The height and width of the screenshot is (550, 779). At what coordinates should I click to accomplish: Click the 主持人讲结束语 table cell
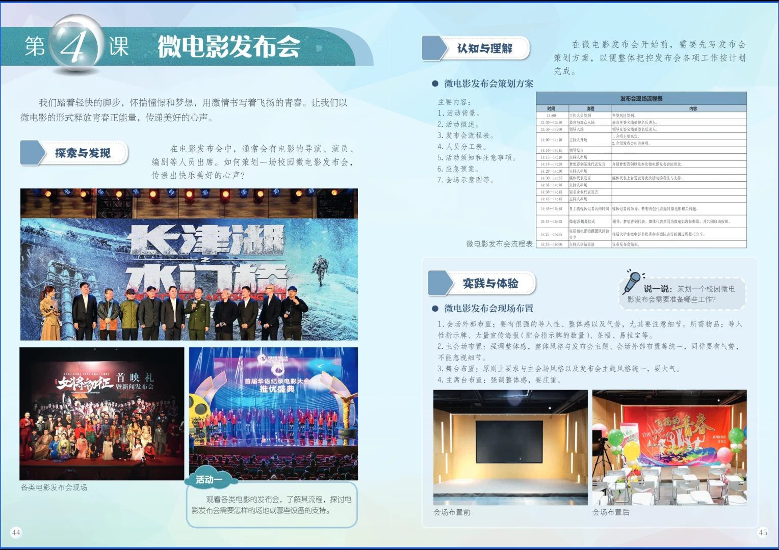point(590,244)
